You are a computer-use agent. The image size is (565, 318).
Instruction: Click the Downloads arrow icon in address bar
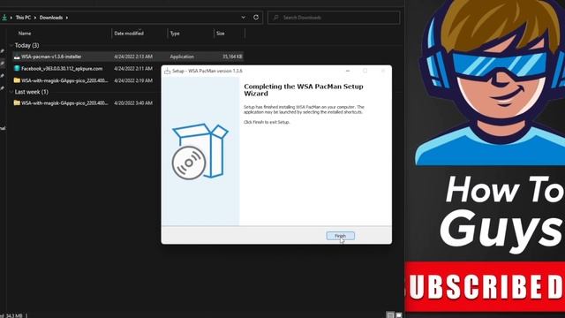[x=4, y=18]
